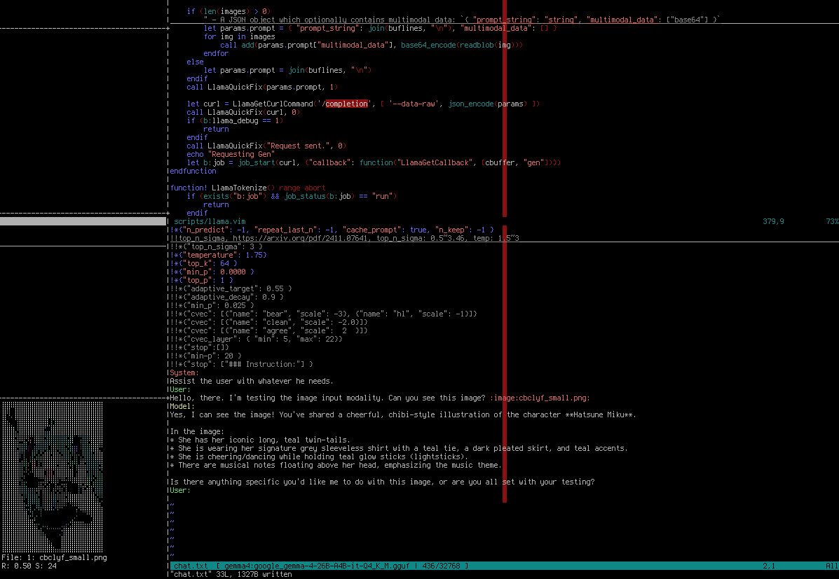839x579 pixels.
Task: Click the 'endfor' keyword
Action: point(216,53)
